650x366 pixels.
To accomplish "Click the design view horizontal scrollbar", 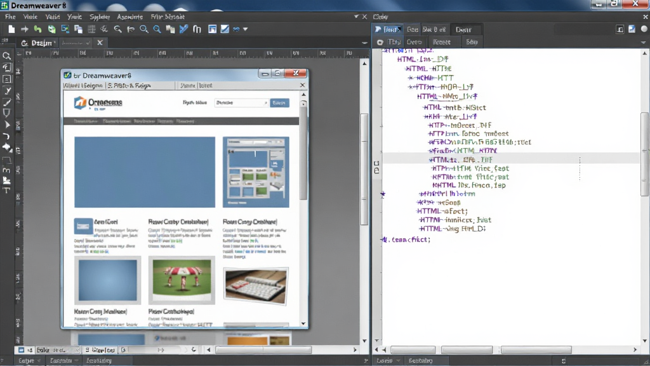I will [x=263, y=350].
